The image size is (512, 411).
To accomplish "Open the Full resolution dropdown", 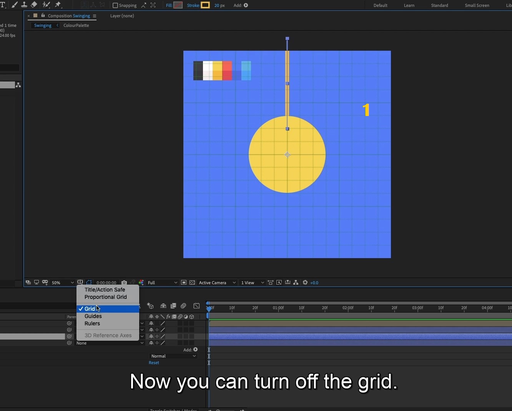I will [161, 283].
